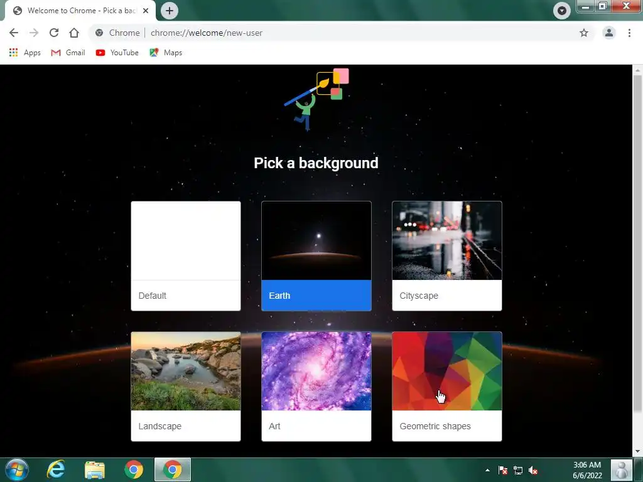
Task: Open the Chrome three-dot menu
Action: (x=629, y=33)
